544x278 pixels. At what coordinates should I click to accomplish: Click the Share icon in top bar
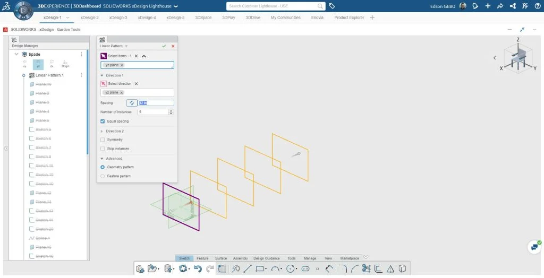tap(500, 6)
